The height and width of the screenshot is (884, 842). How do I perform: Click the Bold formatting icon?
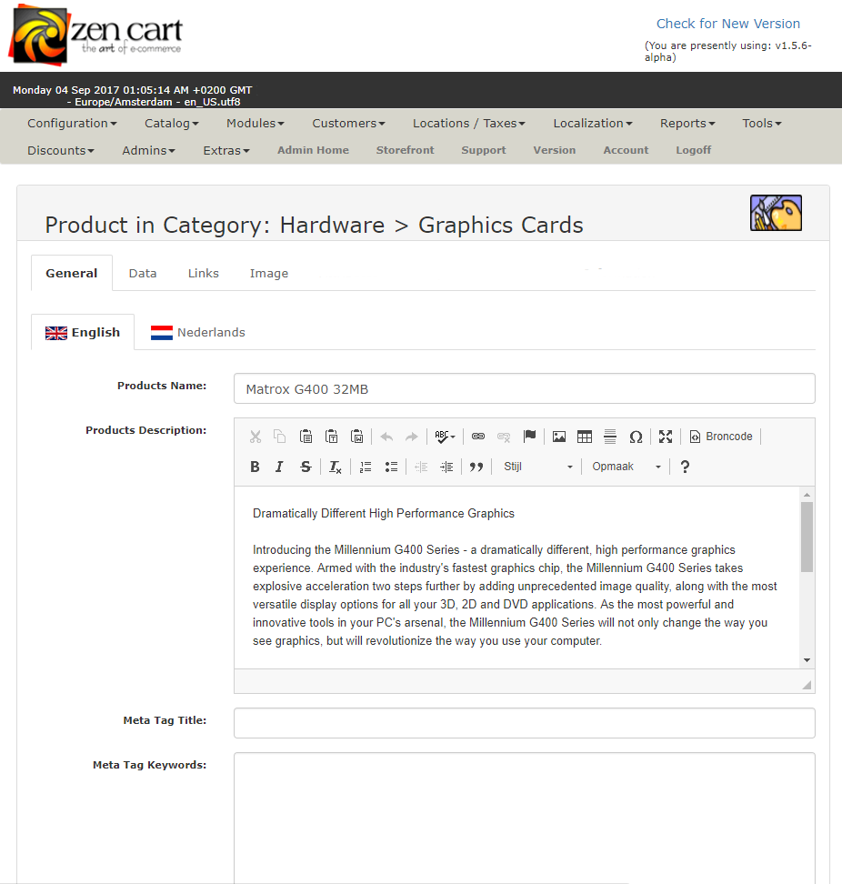click(255, 467)
